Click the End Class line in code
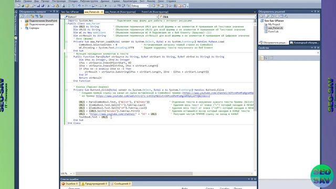Screen dimensions: 336x189 point(74,123)
